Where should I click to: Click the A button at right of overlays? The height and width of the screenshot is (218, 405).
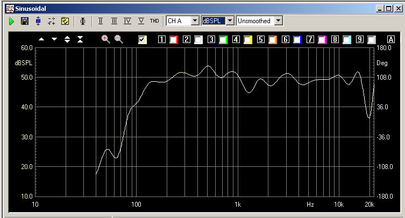pyautogui.click(x=390, y=40)
